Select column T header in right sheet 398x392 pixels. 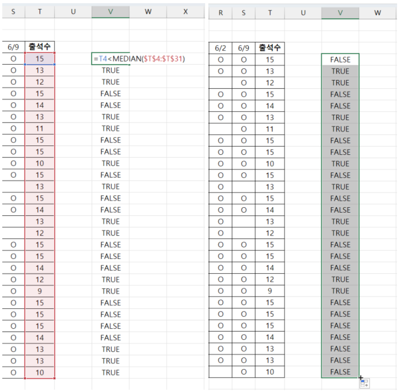tap(270, 13)
